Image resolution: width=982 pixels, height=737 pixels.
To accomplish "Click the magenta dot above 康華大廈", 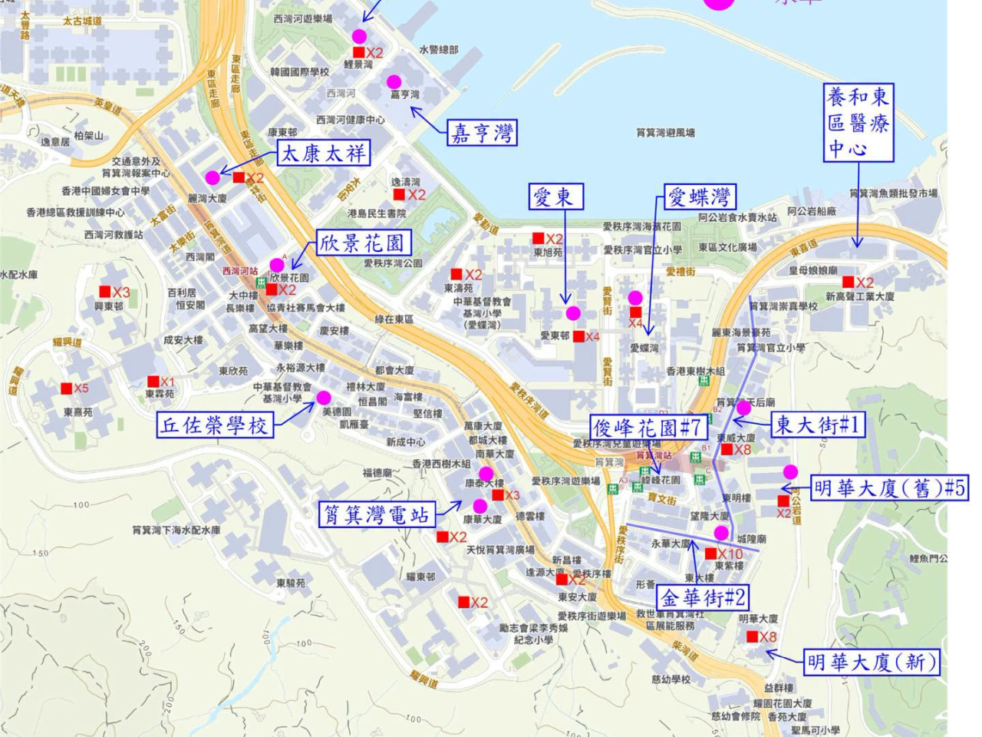I will point(480,506).
